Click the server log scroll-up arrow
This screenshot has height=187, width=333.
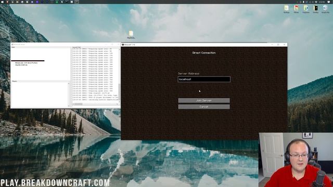(119, 49)
